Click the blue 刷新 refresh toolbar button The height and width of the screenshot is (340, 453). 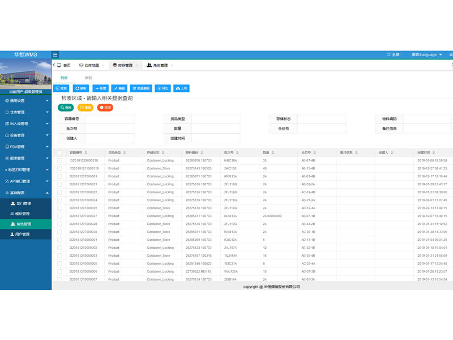81,88
